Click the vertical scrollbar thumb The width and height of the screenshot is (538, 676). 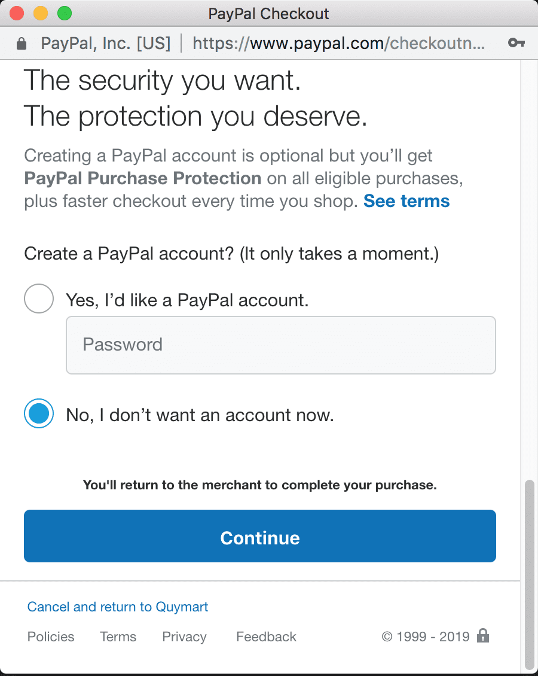pyautogui.click(x=530, y=575)
